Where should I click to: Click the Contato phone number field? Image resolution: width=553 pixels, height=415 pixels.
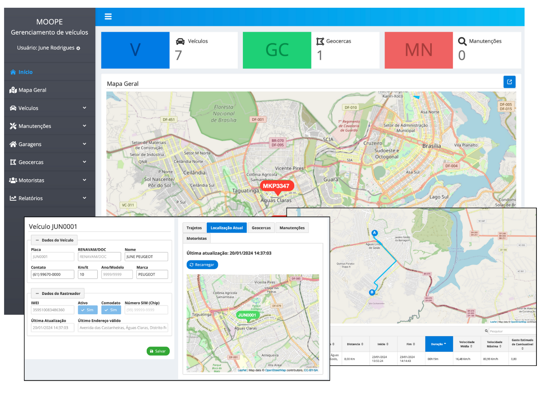(53, 274)
